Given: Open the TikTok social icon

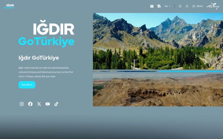Looking at the screenshot, I should point(56,104).
